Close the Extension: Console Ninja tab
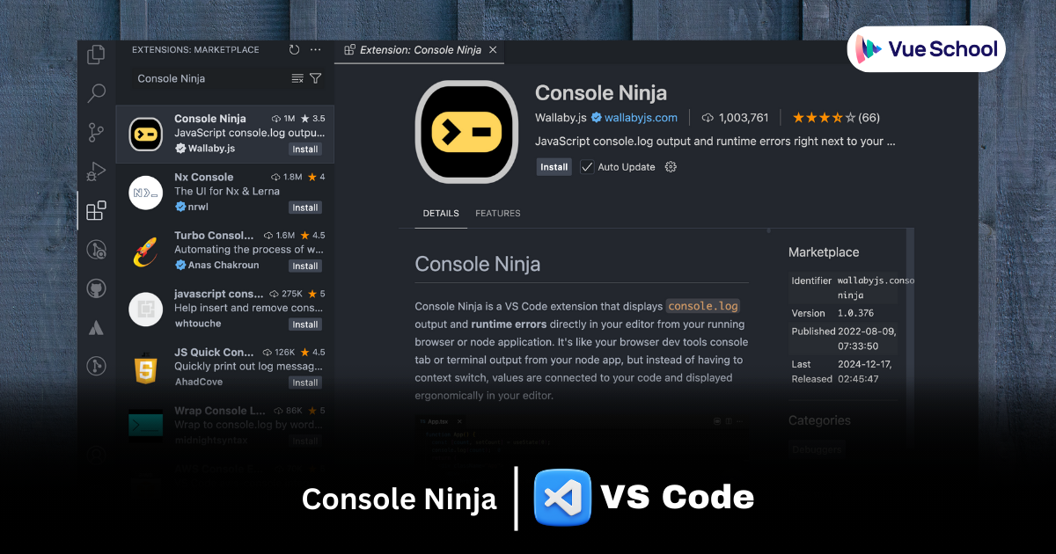1056x554 pixels. [x=493, y=50]
